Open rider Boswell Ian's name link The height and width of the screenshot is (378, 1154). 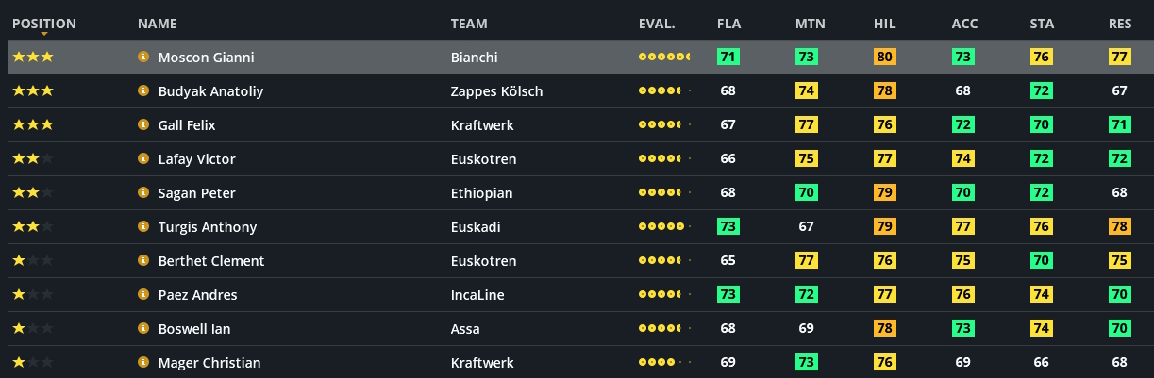194,329
